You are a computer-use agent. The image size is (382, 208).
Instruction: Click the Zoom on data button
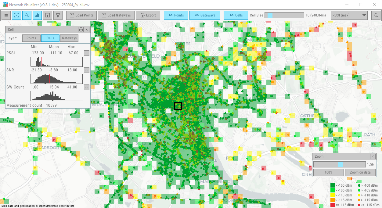pos(360,172)
